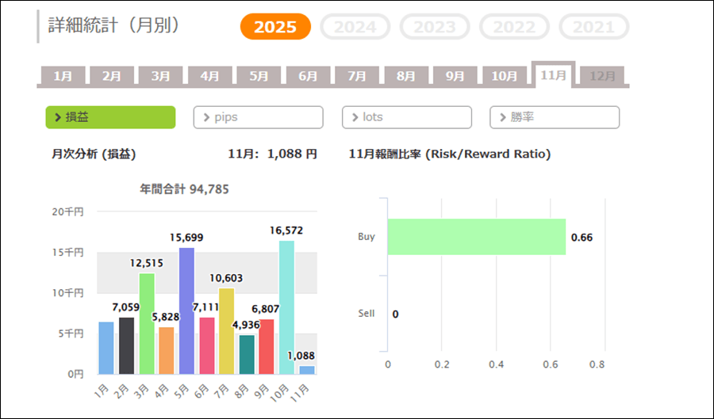Image resolution: width=714 pixels, height=419 pixels.
Task: Select the active 11月 tab
Action: click(x=553, y=75)
